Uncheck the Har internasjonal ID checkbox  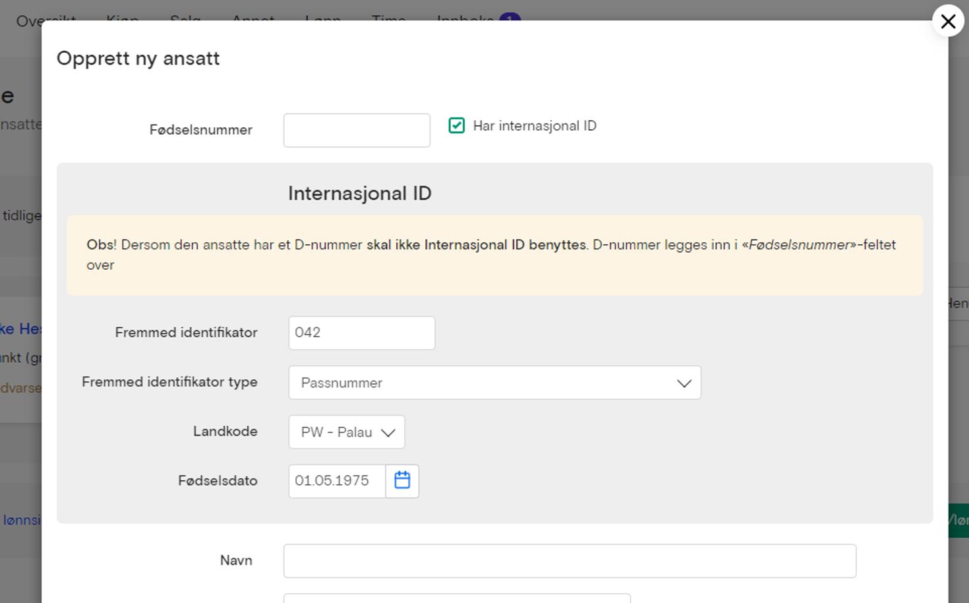[x=457, y=125]
